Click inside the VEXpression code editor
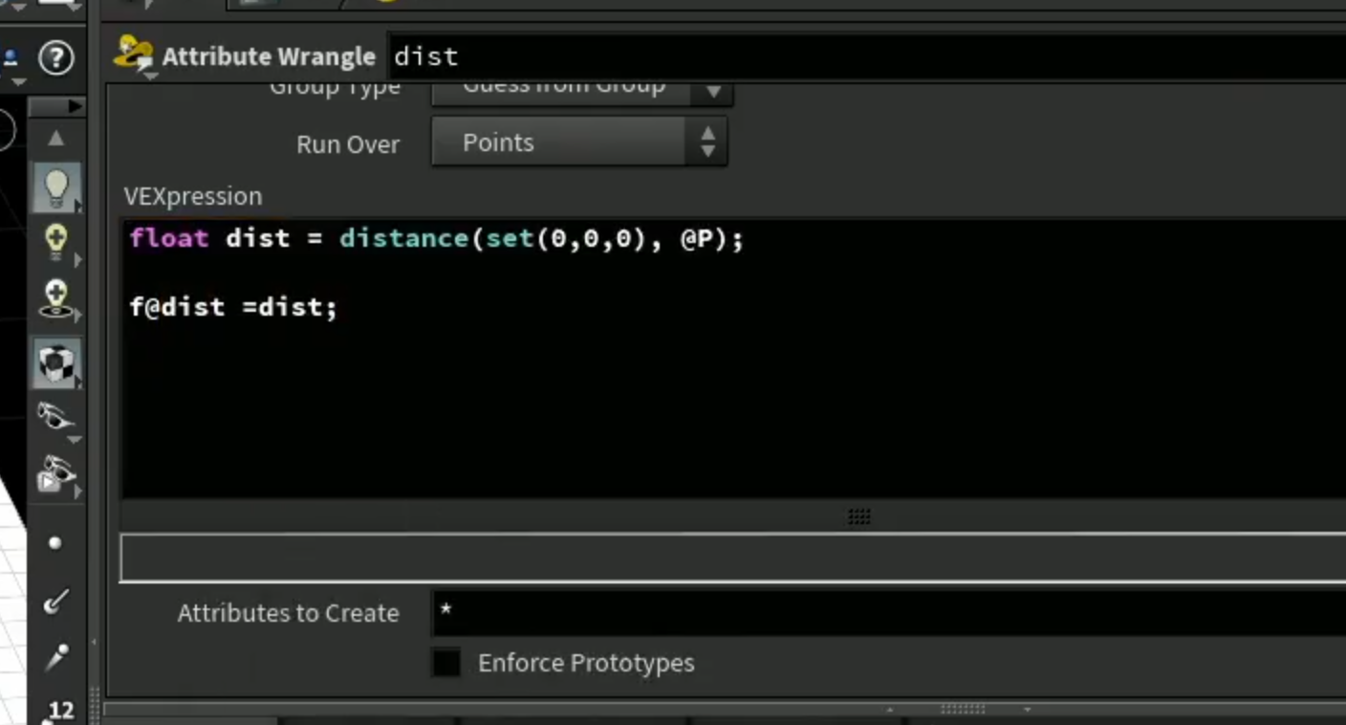Screen dimensions: 1346x725 coord(733,359)
